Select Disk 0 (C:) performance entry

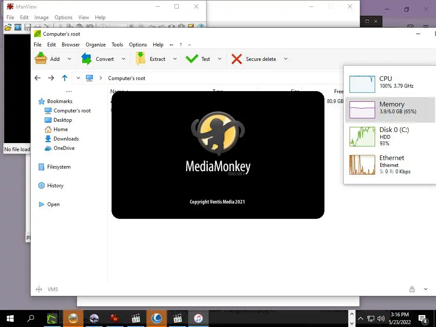click(390, 136)
